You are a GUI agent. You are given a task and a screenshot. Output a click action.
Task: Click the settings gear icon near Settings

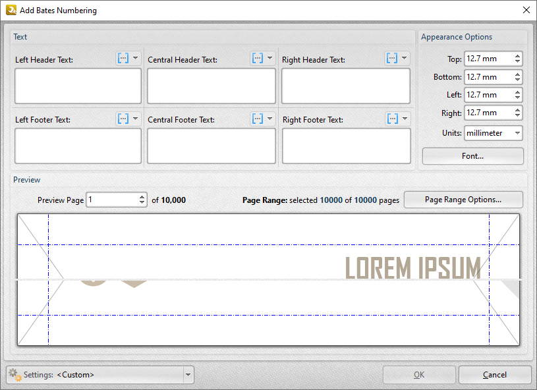pos(12,374)
